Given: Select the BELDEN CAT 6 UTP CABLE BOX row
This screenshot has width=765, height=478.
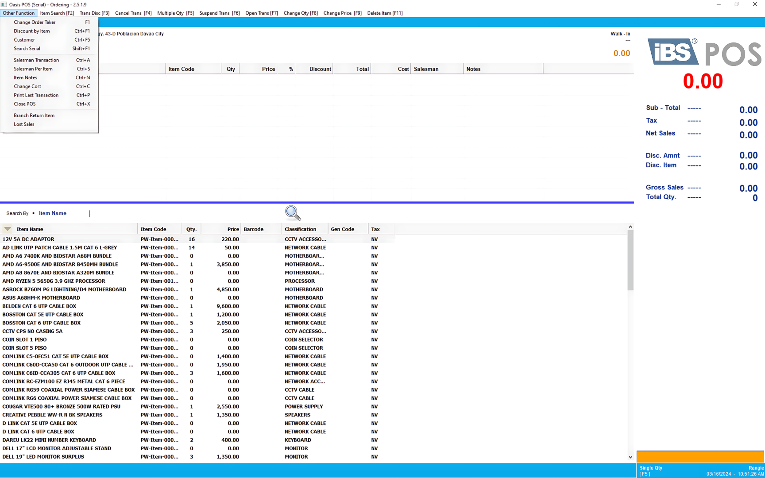Looking at the screenshot, I should pyautogui.click(x=39, y=306).
